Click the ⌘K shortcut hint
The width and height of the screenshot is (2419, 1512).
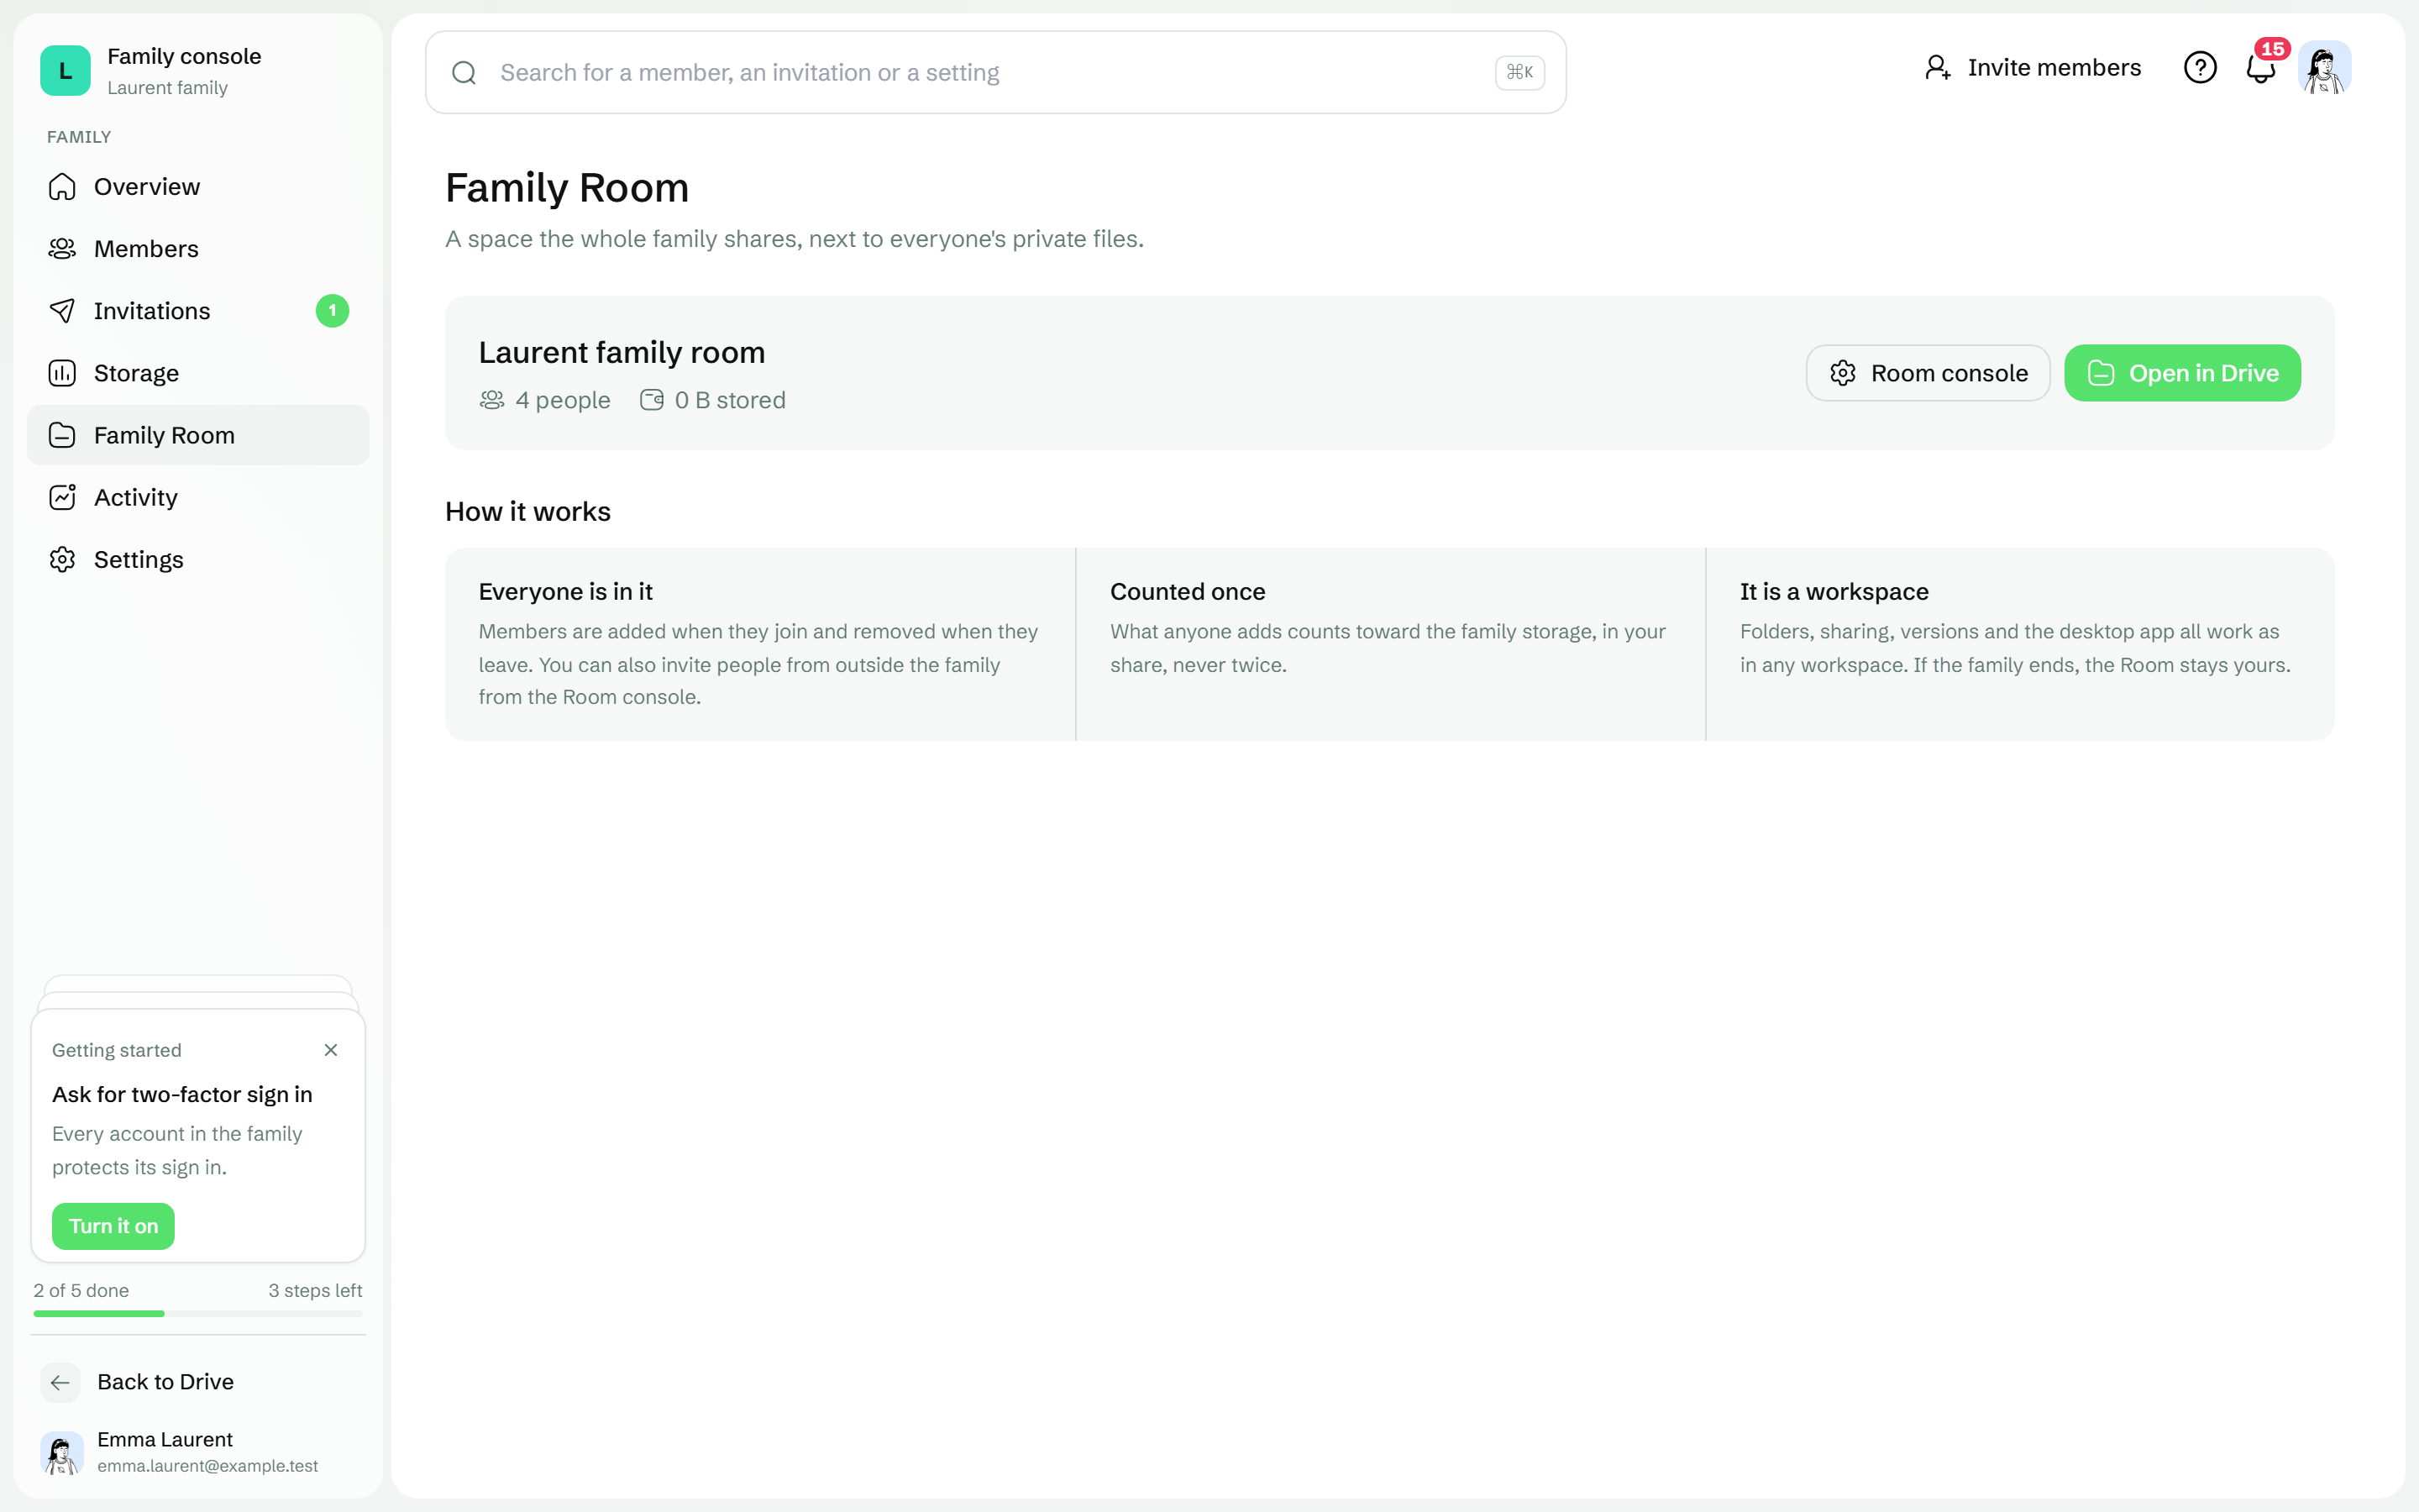(1519, 72)
